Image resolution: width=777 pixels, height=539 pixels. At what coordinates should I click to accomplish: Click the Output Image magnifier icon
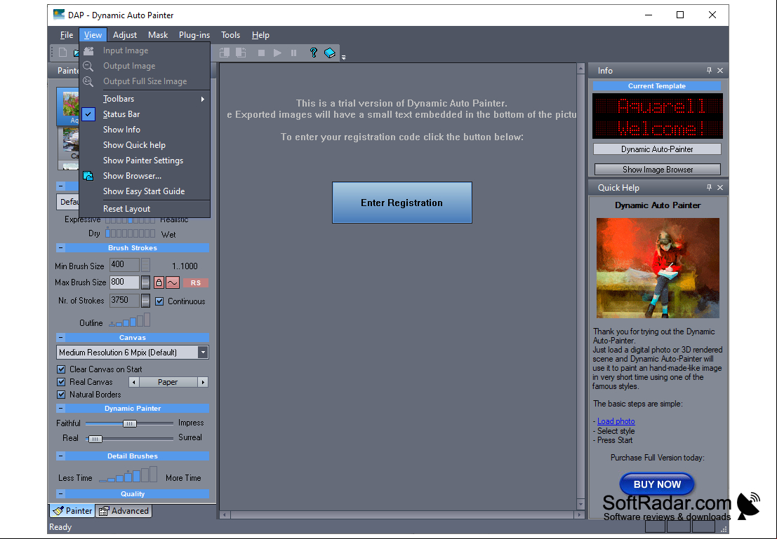(88, 66)
